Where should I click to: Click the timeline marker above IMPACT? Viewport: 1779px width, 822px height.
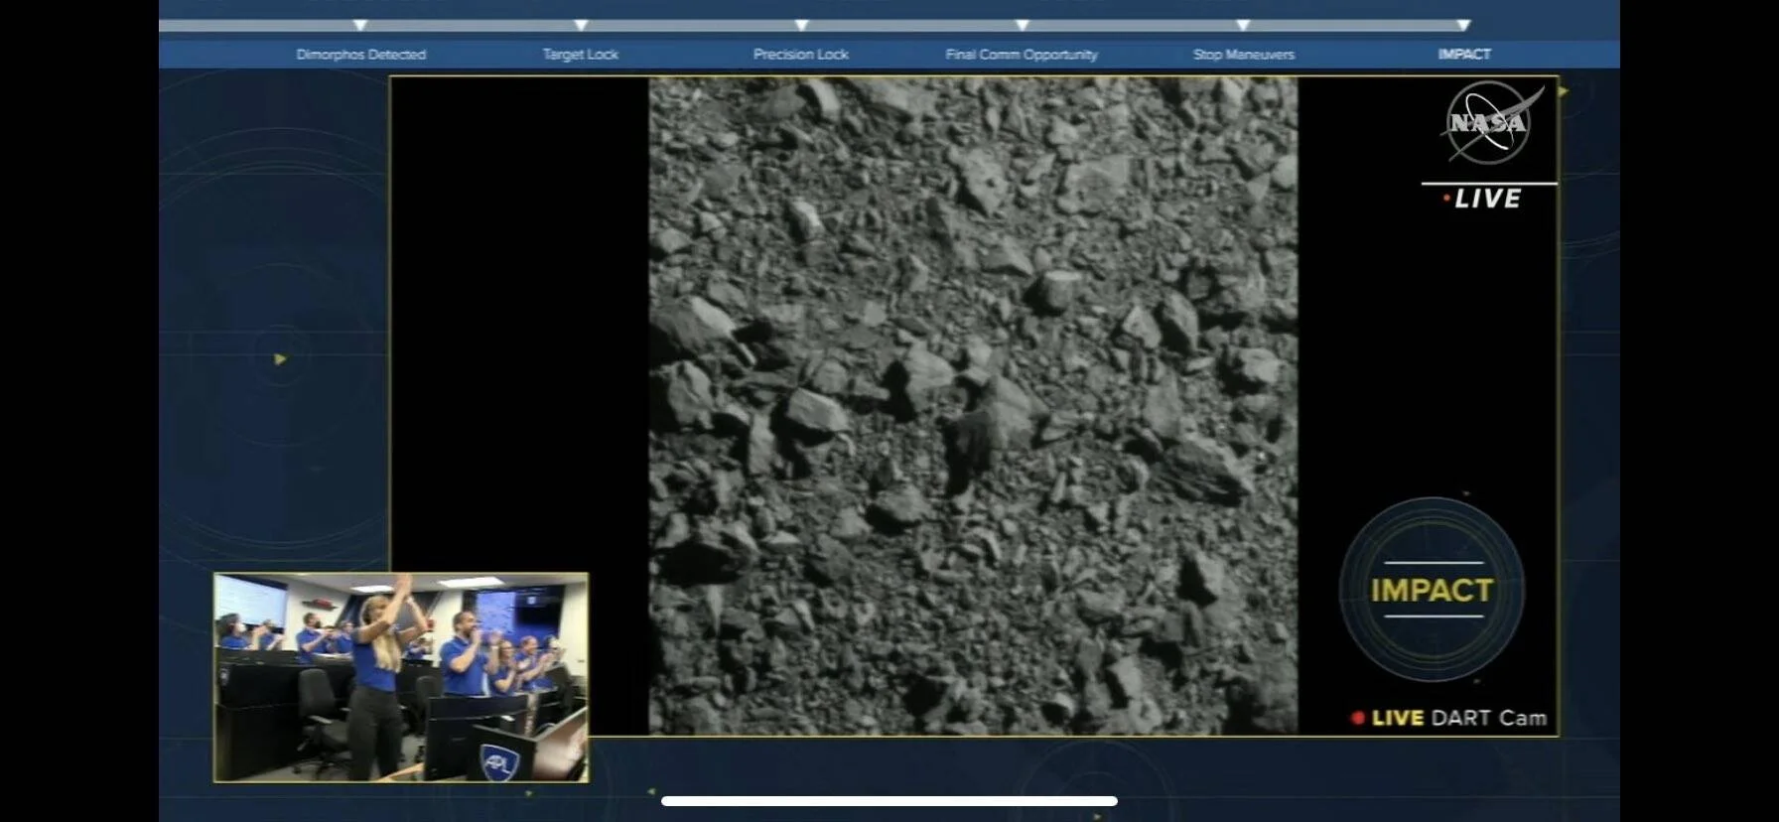pos(1463,25)
